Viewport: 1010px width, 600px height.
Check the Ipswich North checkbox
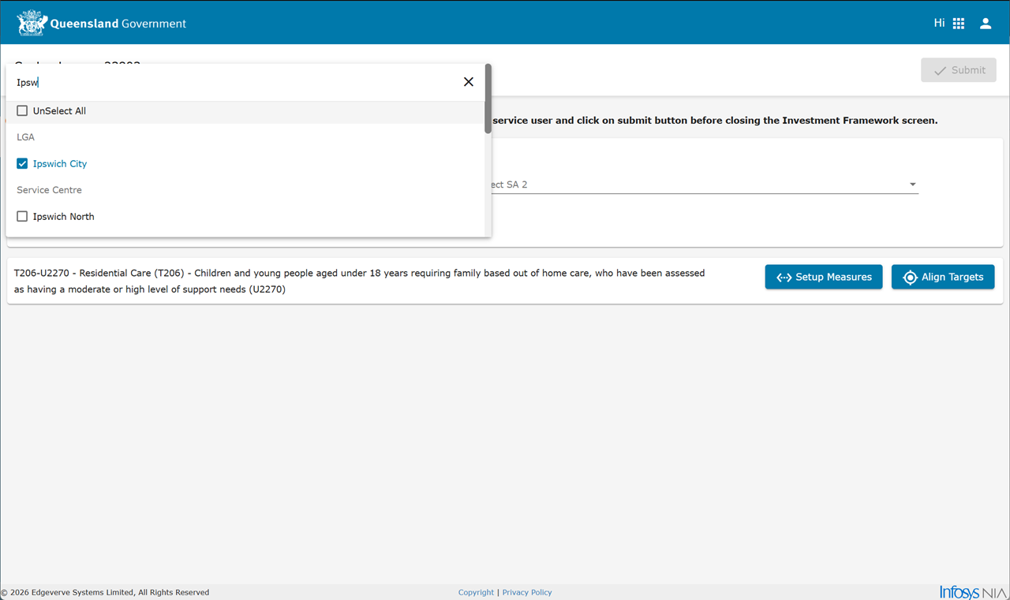tap(22, 217)
